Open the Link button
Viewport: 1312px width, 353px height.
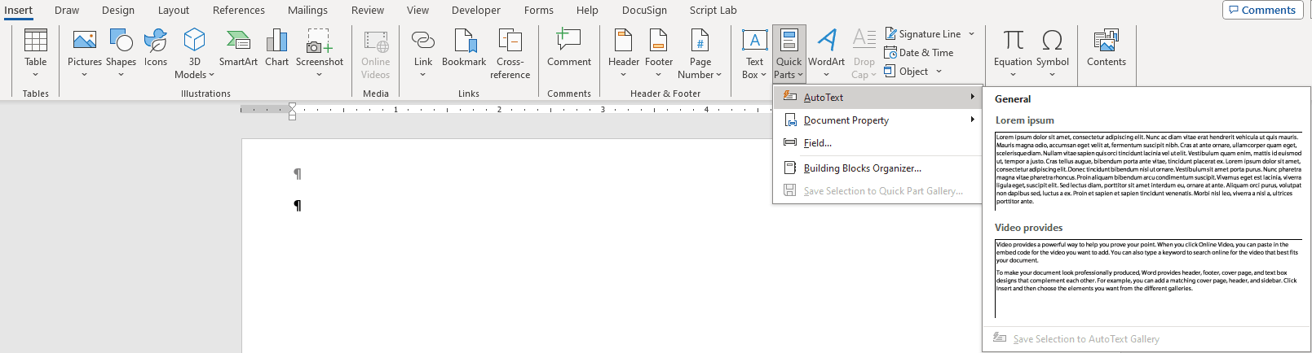(423, 53)
